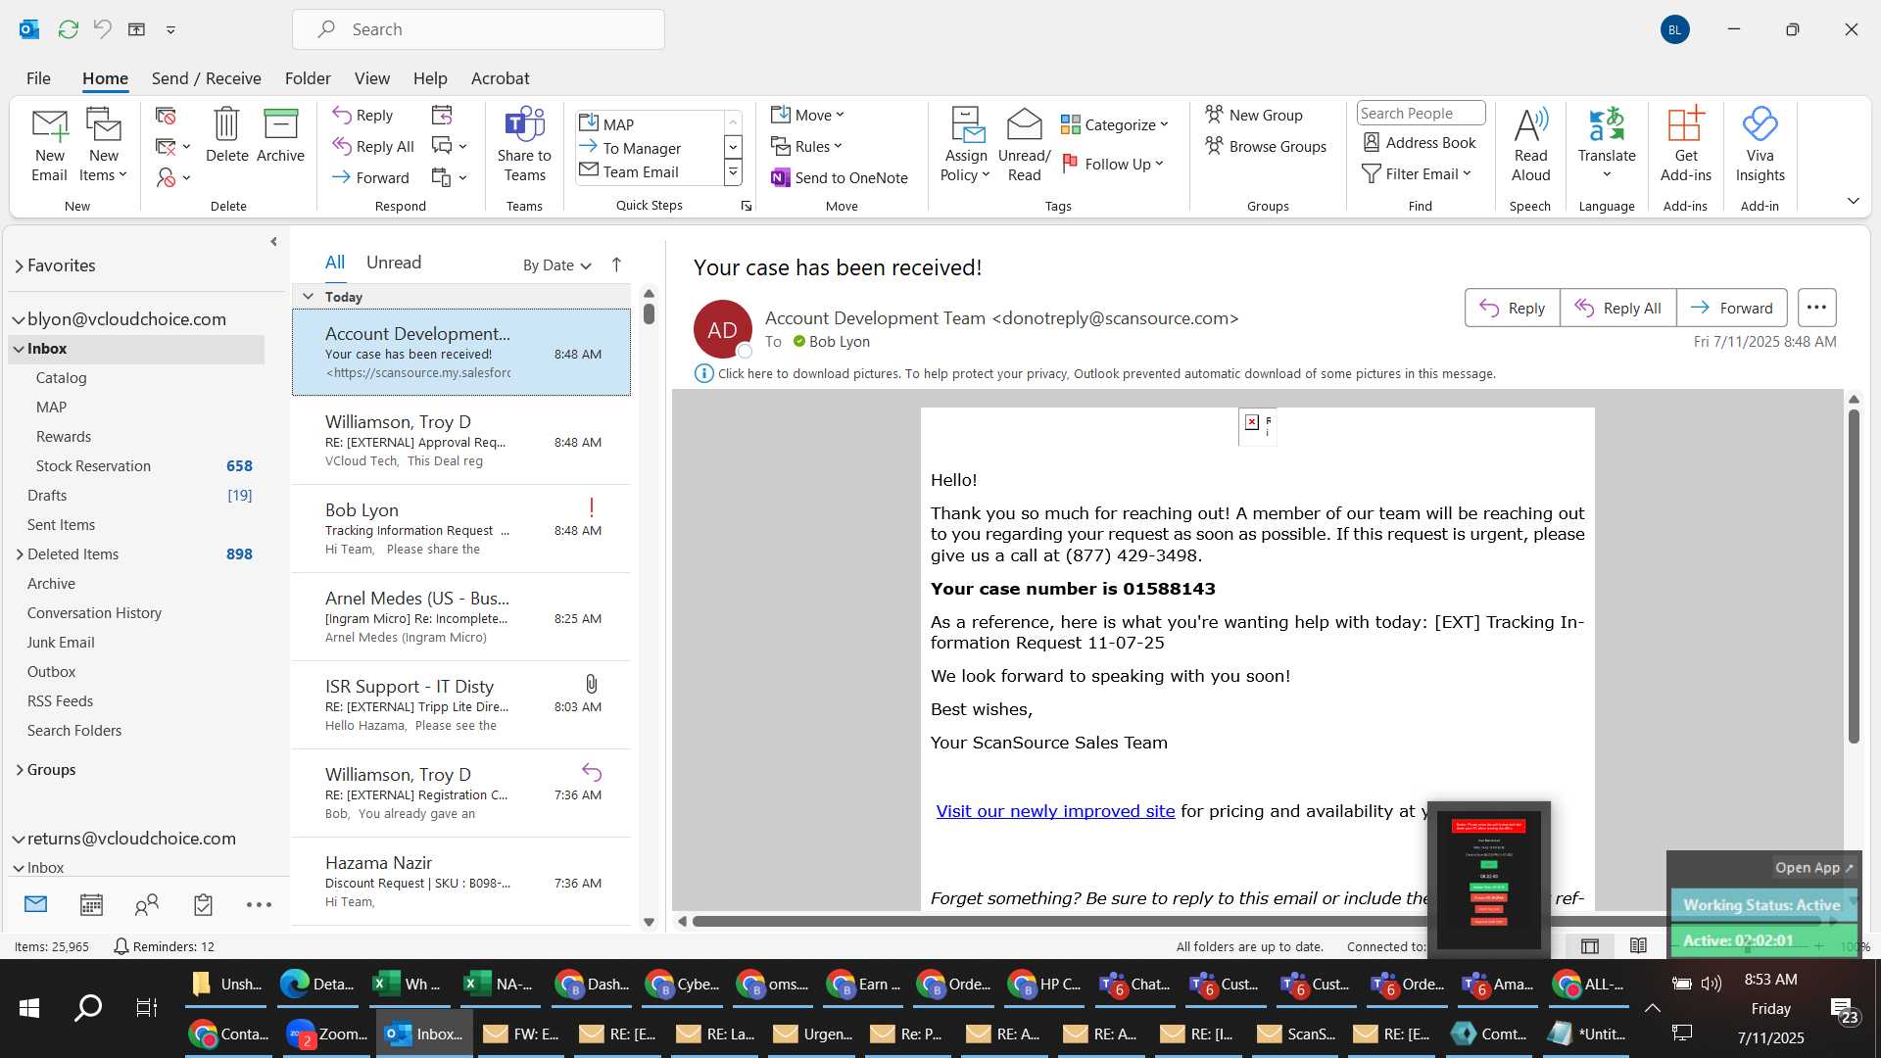Click the message list vertical scrollbar thumb
1881x1058 pixels.
[649, 313]
